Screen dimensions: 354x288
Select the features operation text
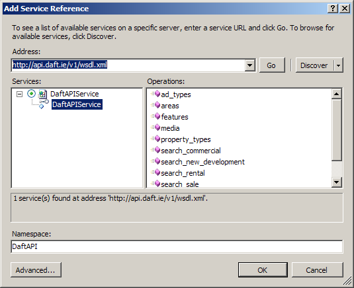(x=175, y=117)
